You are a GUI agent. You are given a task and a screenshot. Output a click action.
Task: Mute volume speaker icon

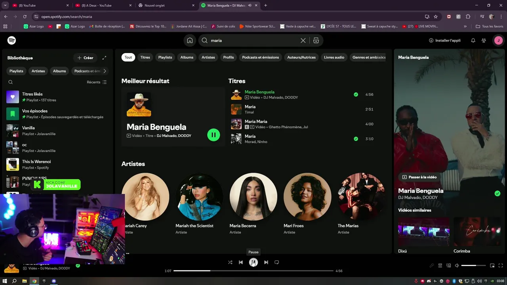coord(457,266)
